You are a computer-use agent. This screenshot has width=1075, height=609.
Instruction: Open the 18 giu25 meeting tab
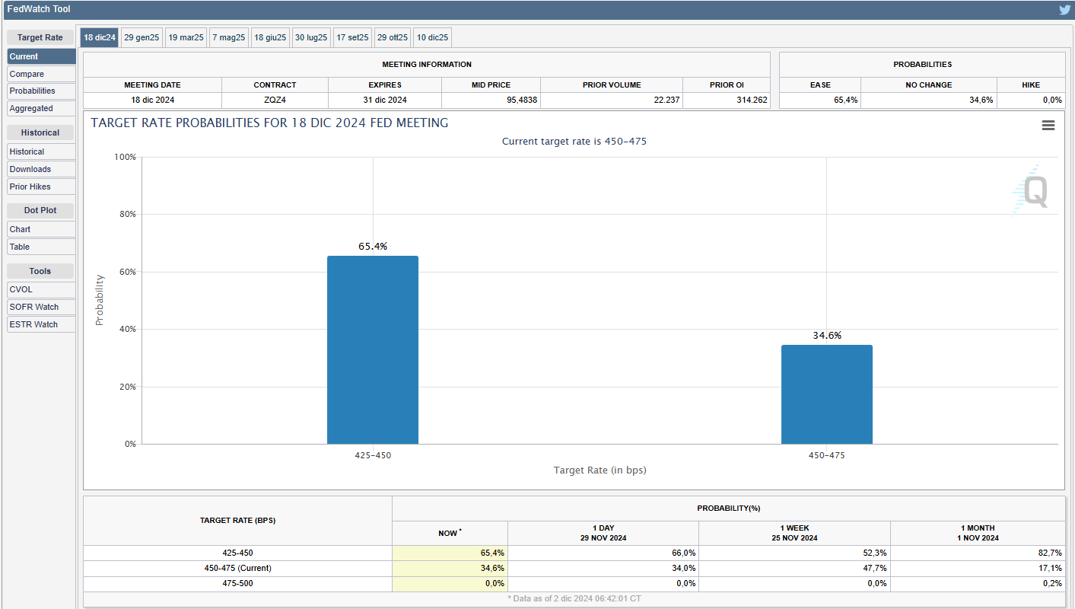tap(270, 37)
